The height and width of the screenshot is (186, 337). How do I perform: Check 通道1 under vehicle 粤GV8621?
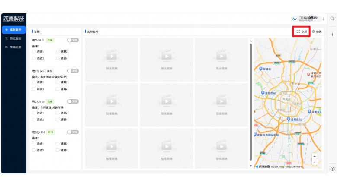coord(34,52)
